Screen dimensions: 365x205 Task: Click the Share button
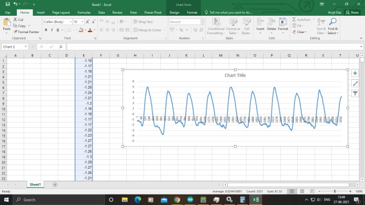(x=352, y=13)
